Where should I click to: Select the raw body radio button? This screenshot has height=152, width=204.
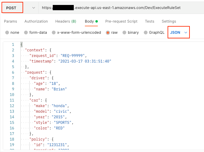[108, 33]
